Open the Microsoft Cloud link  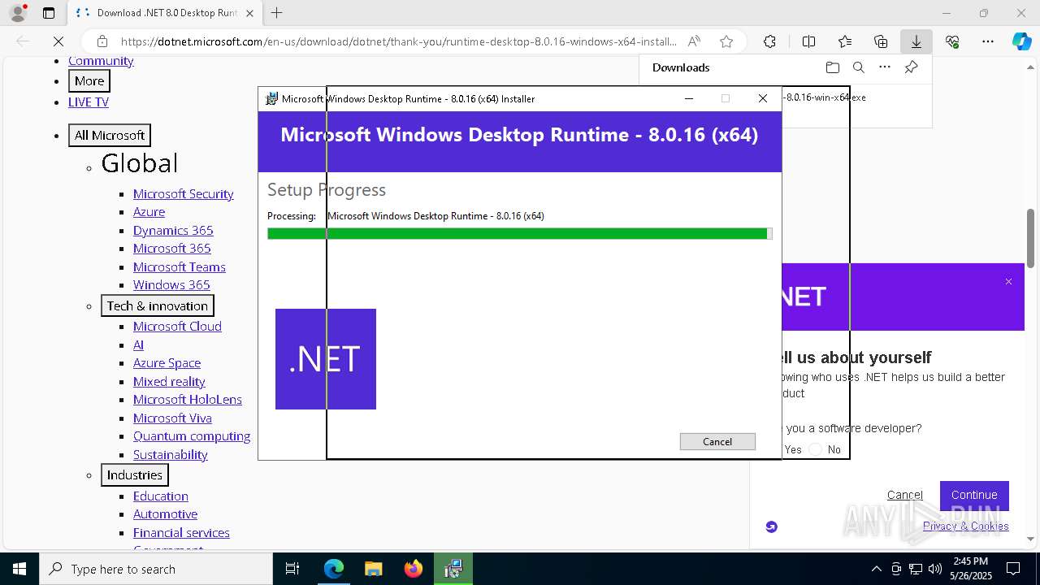pyautogui.click(x=177, y=326)
